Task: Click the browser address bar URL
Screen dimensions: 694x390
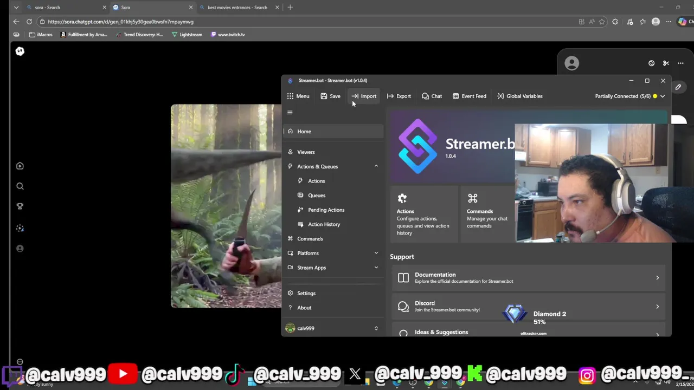Action: (120, 22)
